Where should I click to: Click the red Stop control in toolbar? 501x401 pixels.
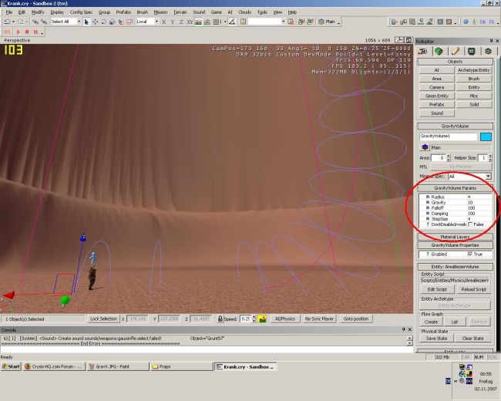27,32
